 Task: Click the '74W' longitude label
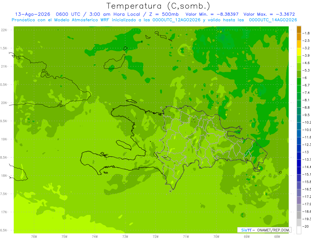[x=95, y=236]
